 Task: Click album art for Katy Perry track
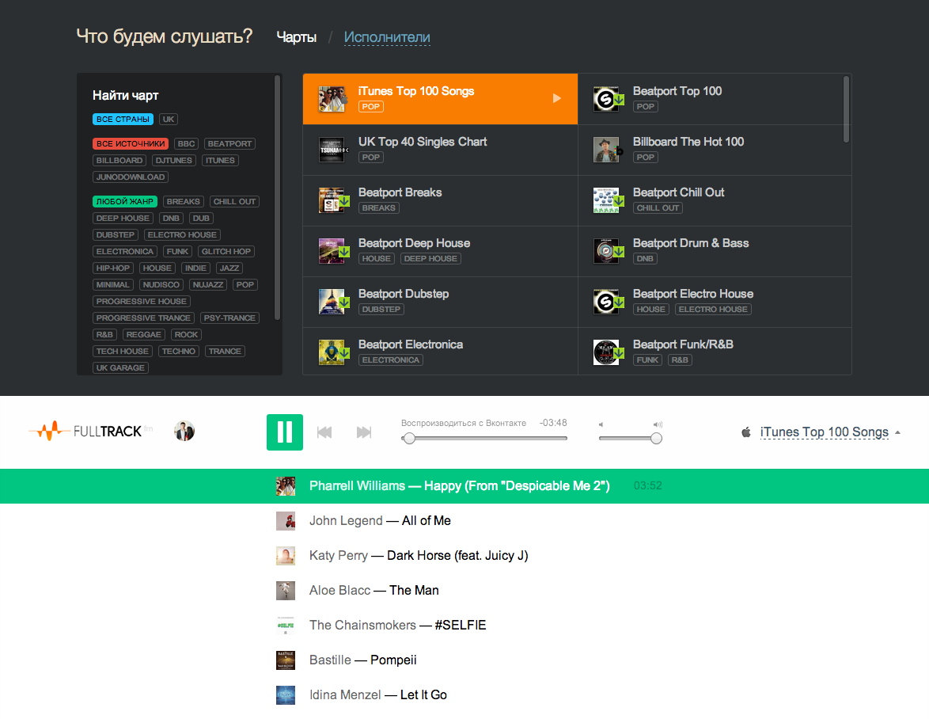(286, 555)
